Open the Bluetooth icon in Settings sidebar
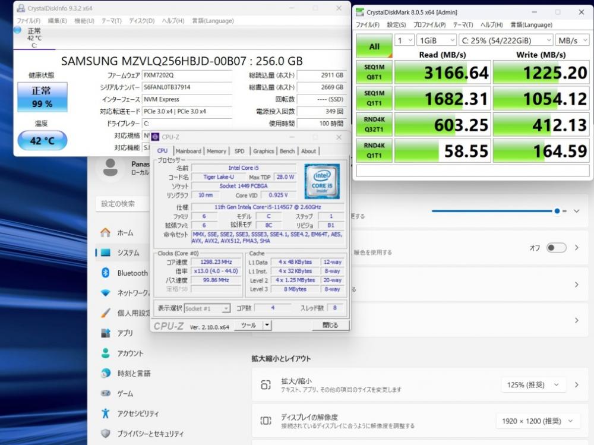 pyautogui.click(x=105, y=273)
